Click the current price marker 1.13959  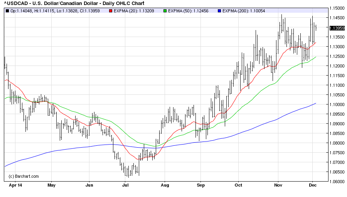click(x=337, y=28)
